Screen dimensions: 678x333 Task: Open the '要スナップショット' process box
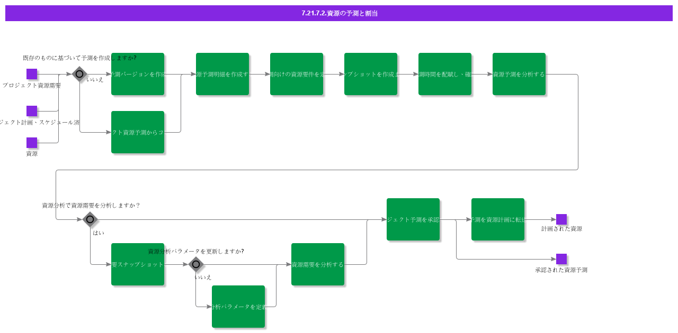[x=138, y=264]
